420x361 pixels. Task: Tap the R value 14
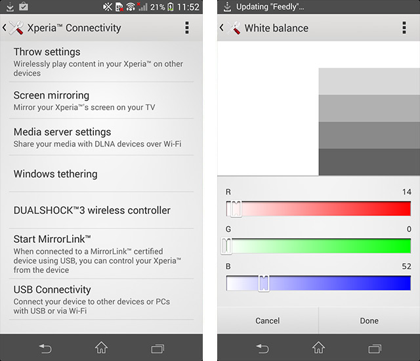pyautogui.click(x=407, y=192)
